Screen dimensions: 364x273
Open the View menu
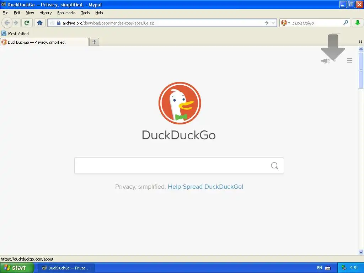pos(30,13)
